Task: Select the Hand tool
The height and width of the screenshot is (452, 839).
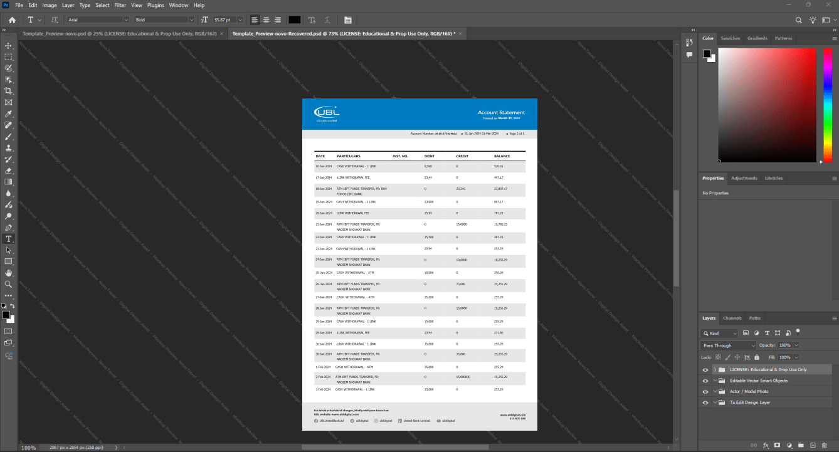Action: [x=8, y=273]
